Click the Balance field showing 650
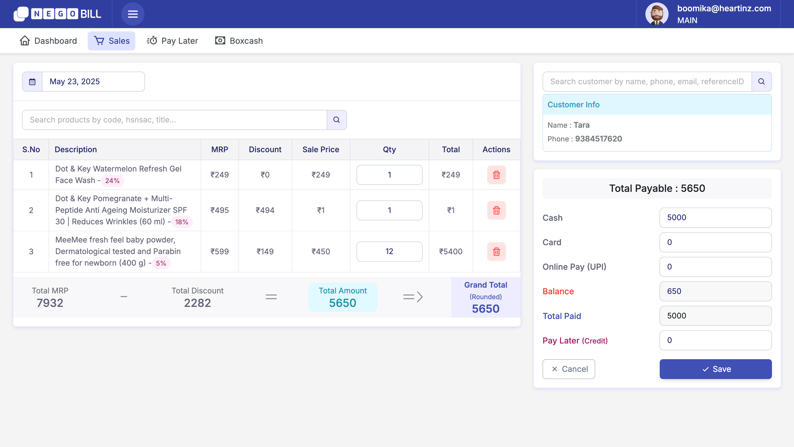794x447 pixels. (x=715, y=291)
